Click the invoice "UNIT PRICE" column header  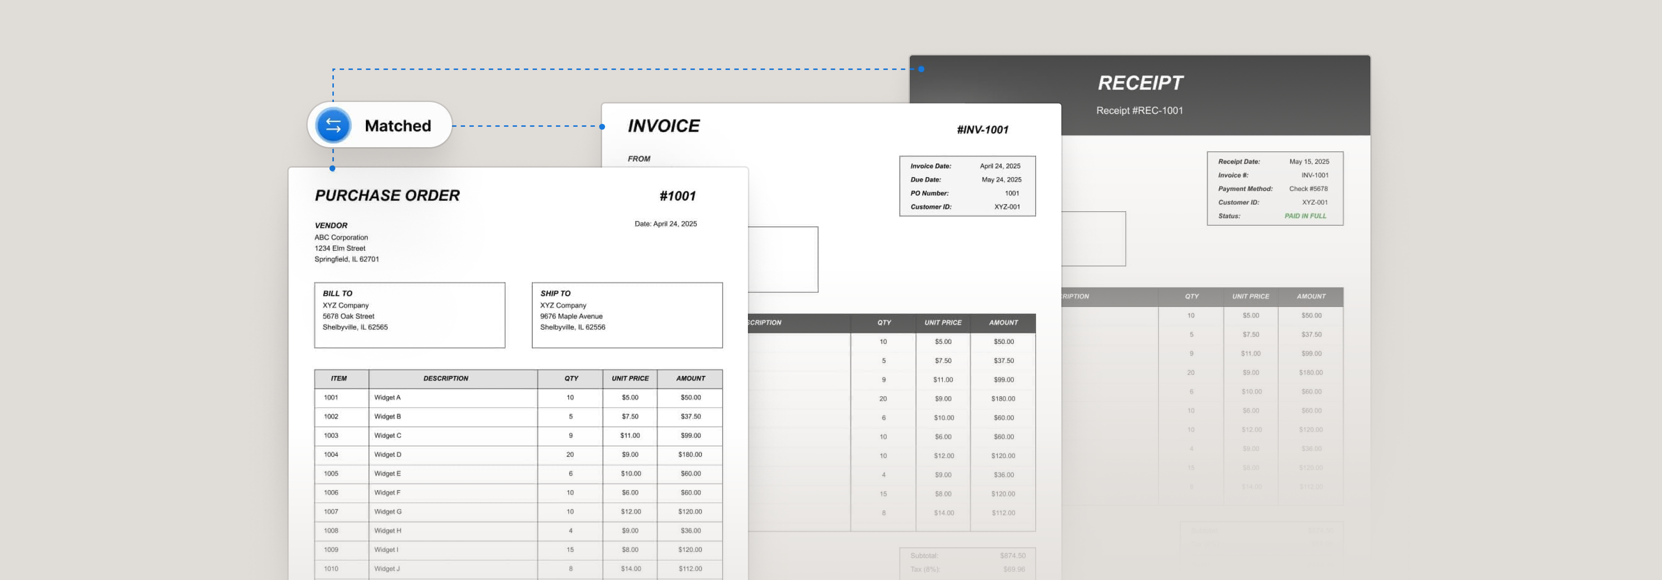tap(943, 323)
